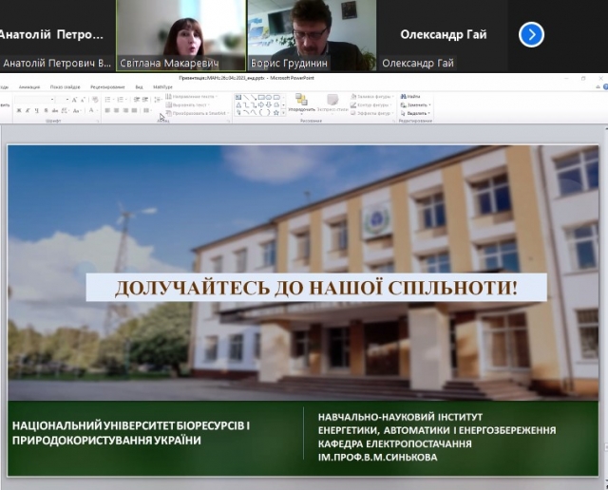Click Найти find button
The height and width of the screenshot is (490, 608).
pyautogui.click(x=410, y=97)
